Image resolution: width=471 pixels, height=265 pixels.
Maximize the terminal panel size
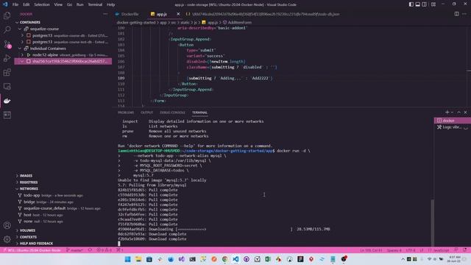[x=459, y=112]
